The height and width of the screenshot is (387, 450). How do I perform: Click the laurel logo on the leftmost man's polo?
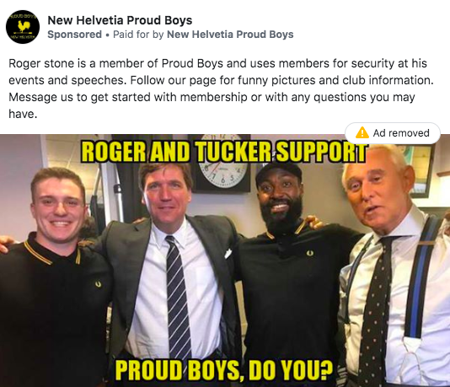(x=98, y=284)
